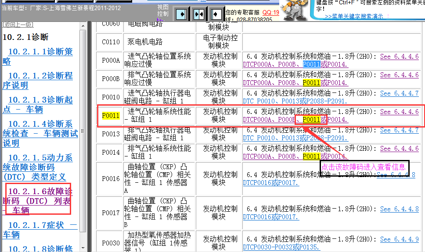Click DTC P0010、P0013或P2088-P2091 link in P0010 row
Viewport: 425px width, 252px height.
(x=295, y=101)
